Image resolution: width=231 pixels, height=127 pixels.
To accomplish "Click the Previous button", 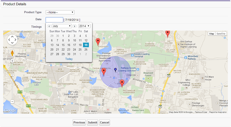I will pos(79,122).
